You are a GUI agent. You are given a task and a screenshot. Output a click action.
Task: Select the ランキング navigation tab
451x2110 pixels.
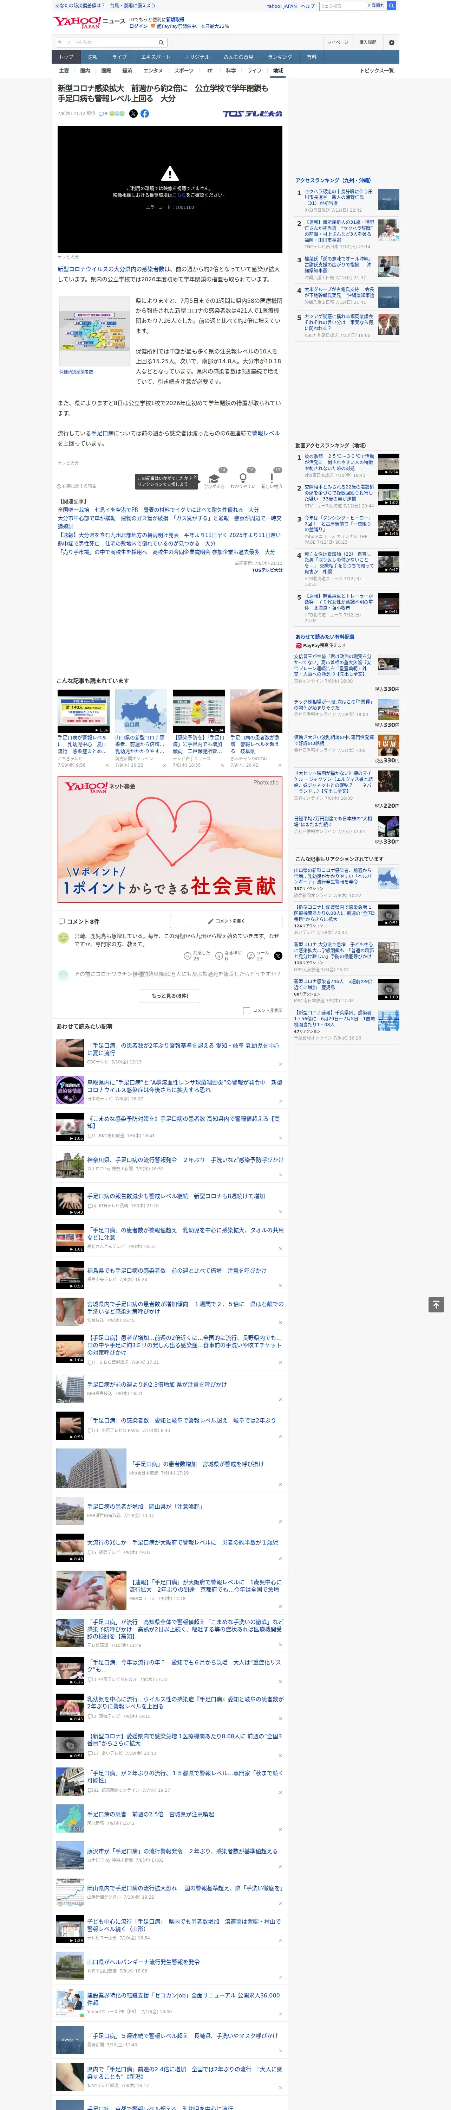pyautogui.click(x=280, y=57)
